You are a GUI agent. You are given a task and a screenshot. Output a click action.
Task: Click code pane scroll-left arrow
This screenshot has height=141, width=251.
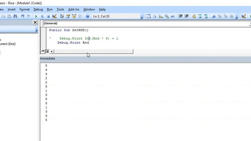click(x=51, y=51)
